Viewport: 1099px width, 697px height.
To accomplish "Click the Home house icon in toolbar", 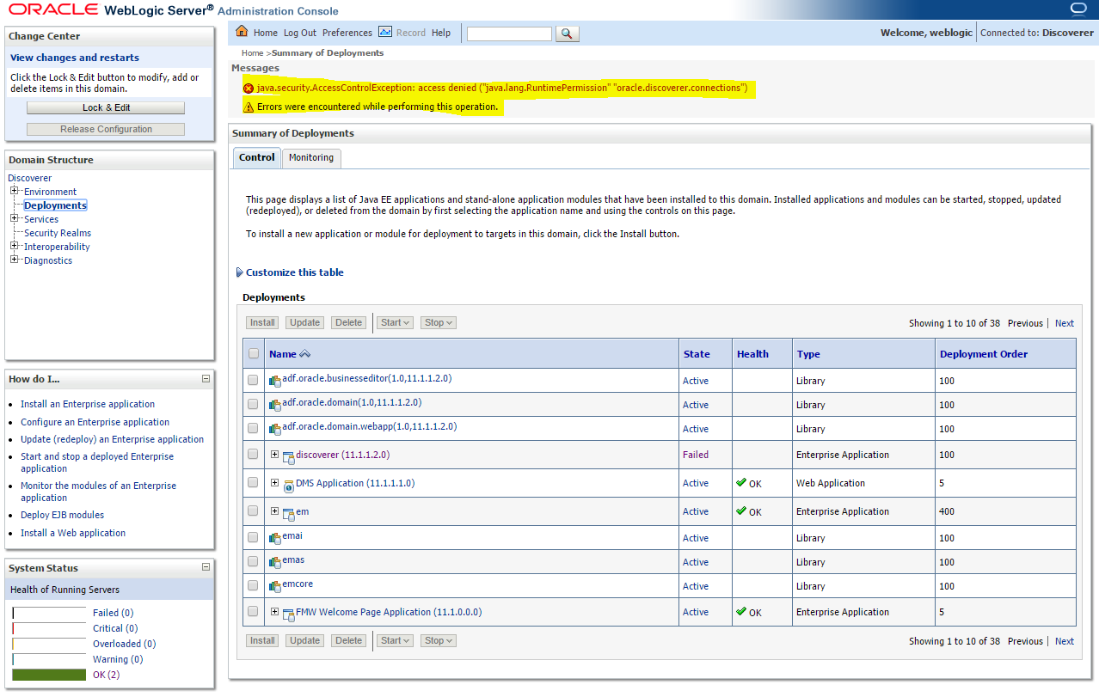I will pos(242,32).
